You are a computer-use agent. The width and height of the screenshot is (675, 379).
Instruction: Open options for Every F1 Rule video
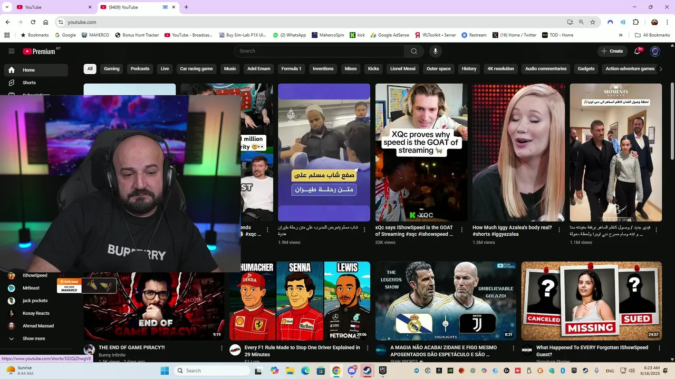click(x=367, y=348)
